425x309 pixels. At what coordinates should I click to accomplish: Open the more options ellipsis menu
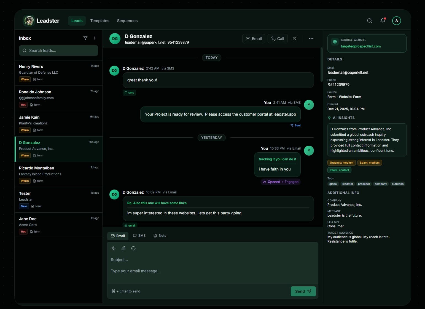click(311, 39)
